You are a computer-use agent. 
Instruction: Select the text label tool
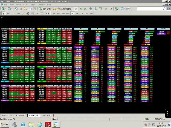[x=42, y=13]
